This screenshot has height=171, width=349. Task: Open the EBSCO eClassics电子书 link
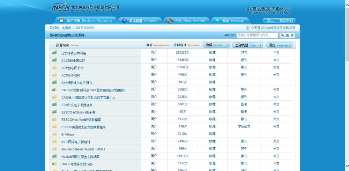(78, 112)
